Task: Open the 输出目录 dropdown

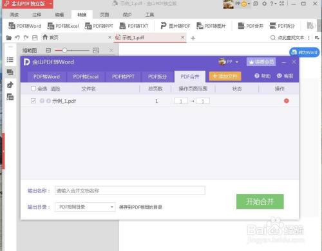Action: click(x=85, y=207)
